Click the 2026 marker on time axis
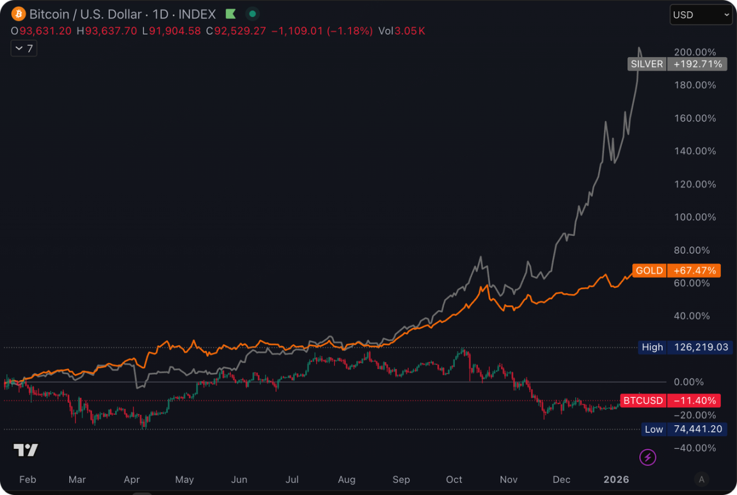This screenshot has height=495, width=737. click(x=616, y=479)
